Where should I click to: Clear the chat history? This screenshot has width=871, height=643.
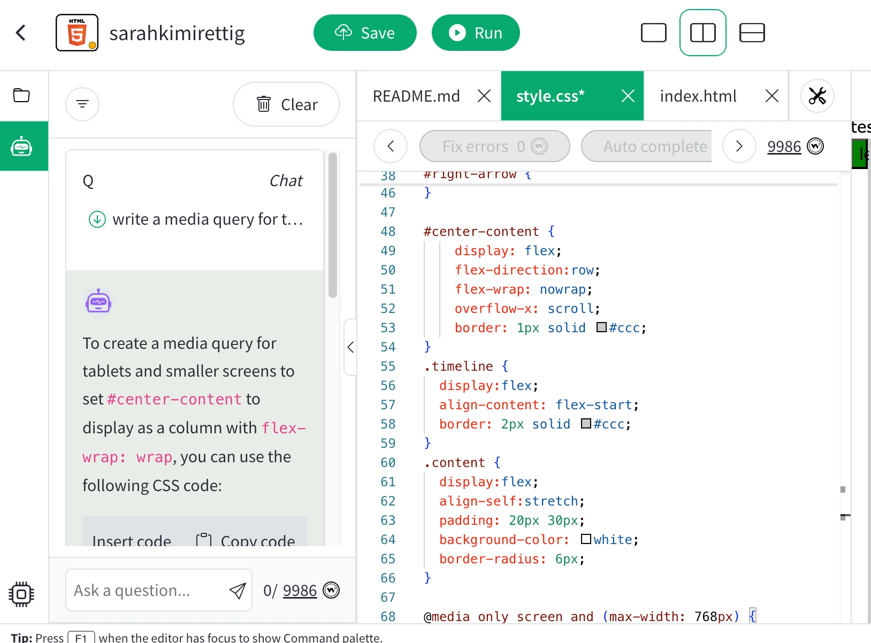(x=286, y=104)
